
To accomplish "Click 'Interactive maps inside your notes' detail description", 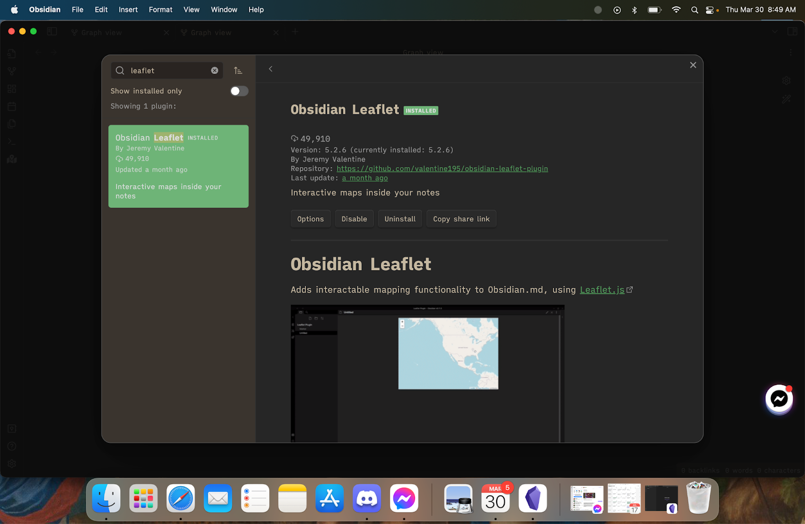I will point(365,193).
